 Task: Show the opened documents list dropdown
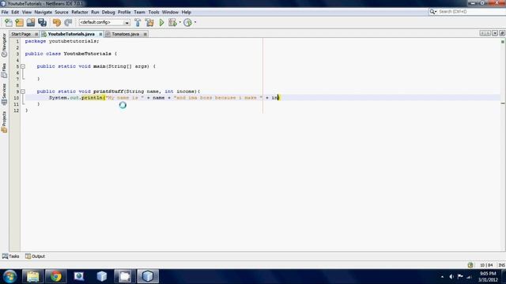(x=495, y=33)
